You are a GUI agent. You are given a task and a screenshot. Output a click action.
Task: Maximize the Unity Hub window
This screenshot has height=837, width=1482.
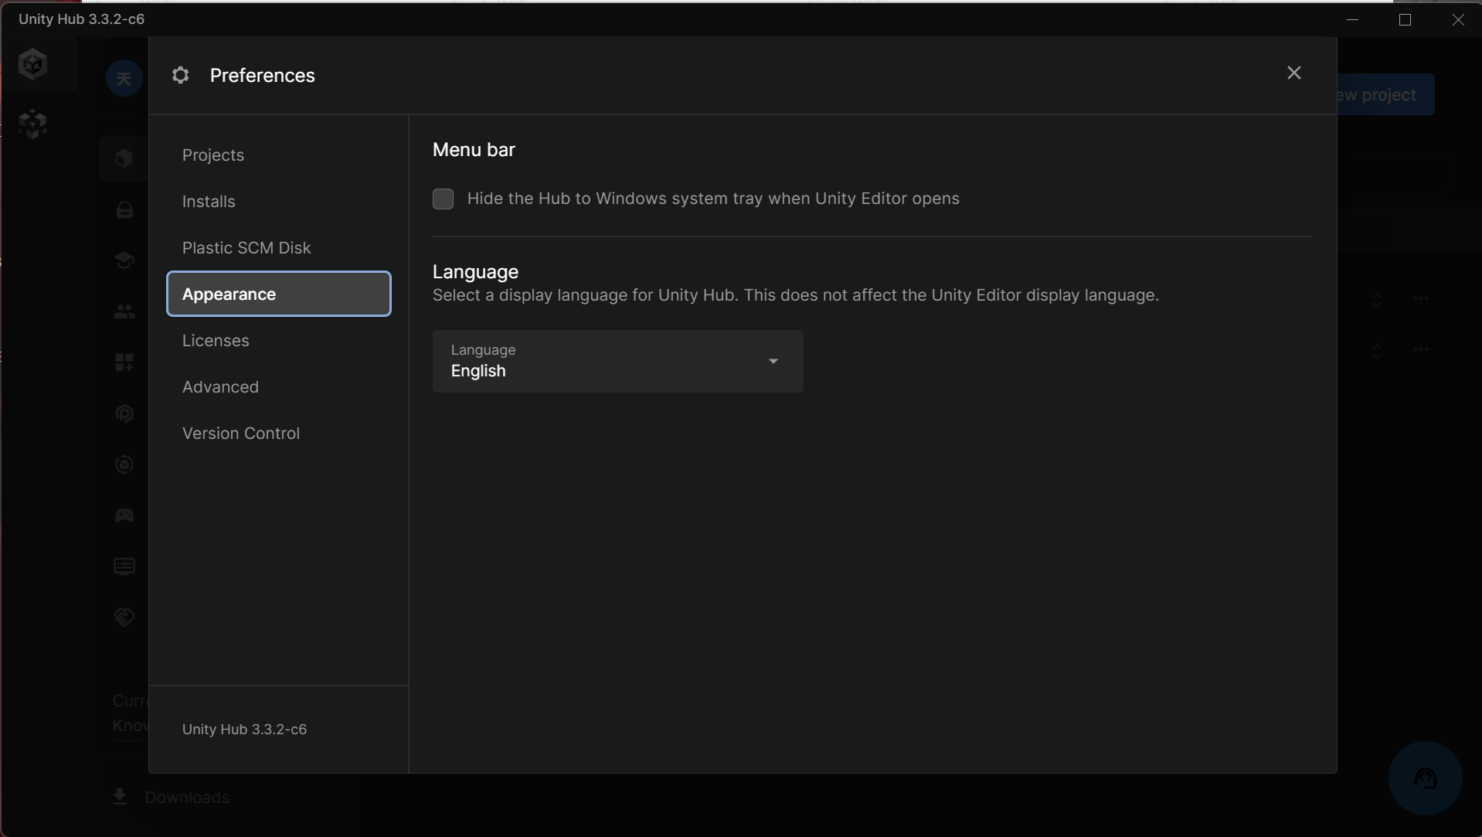coord(1405,19)
